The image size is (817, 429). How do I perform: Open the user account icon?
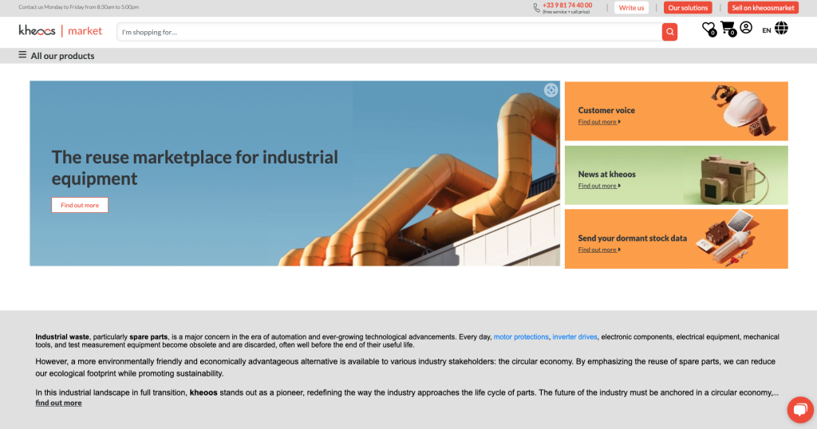pyautogui.click(x=746, y=28)
